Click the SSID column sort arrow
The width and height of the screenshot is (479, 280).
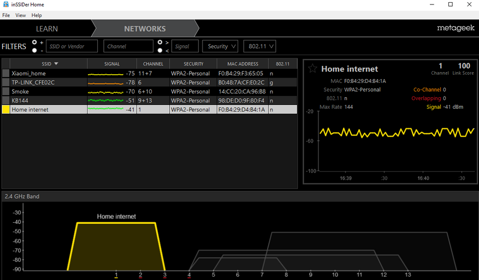point(56,63)
